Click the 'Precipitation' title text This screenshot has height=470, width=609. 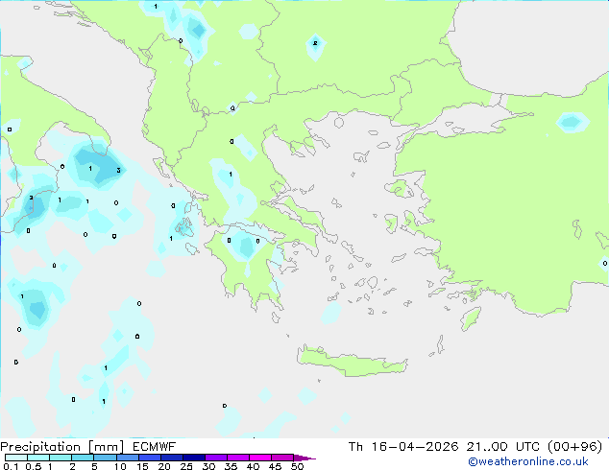tap(40, 447)
